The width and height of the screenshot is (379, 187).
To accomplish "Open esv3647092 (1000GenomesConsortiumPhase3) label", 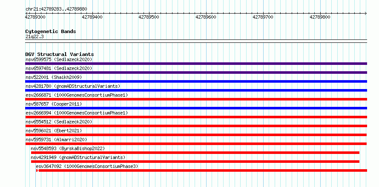I will coord(87,166).
